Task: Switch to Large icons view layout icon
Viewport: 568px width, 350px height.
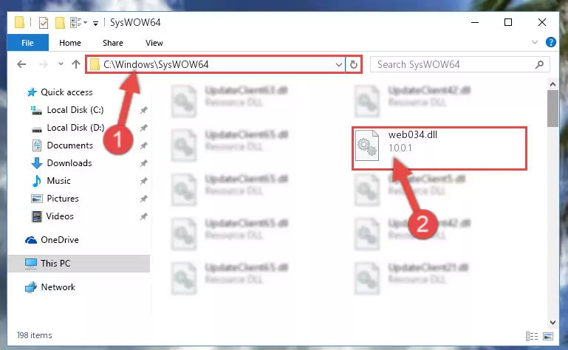Action: pos(548,336)
